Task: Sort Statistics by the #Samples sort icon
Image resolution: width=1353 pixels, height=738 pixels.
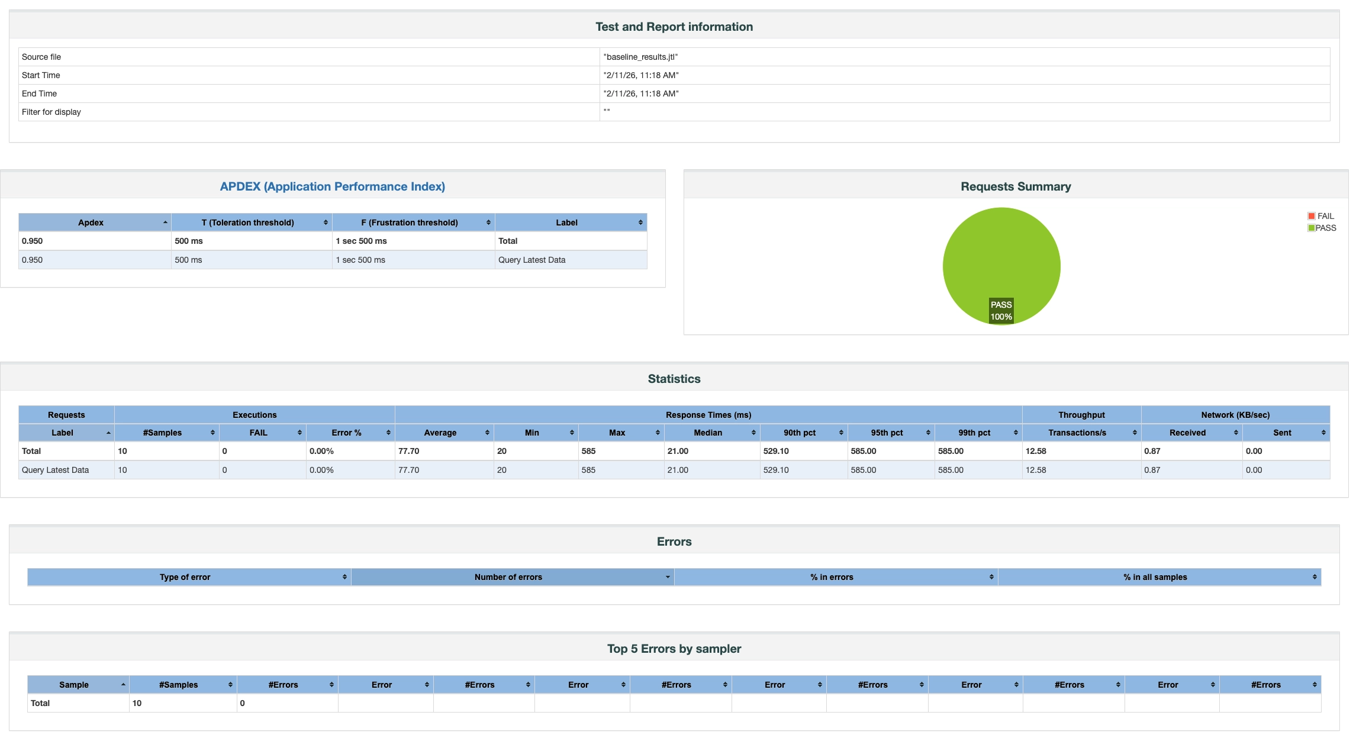Action: (x=212, y=433)
